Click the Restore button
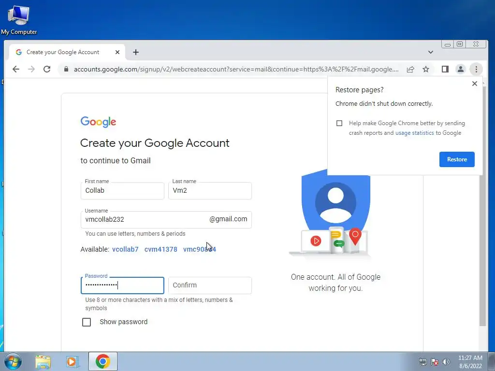 click(x=457, y=159)
